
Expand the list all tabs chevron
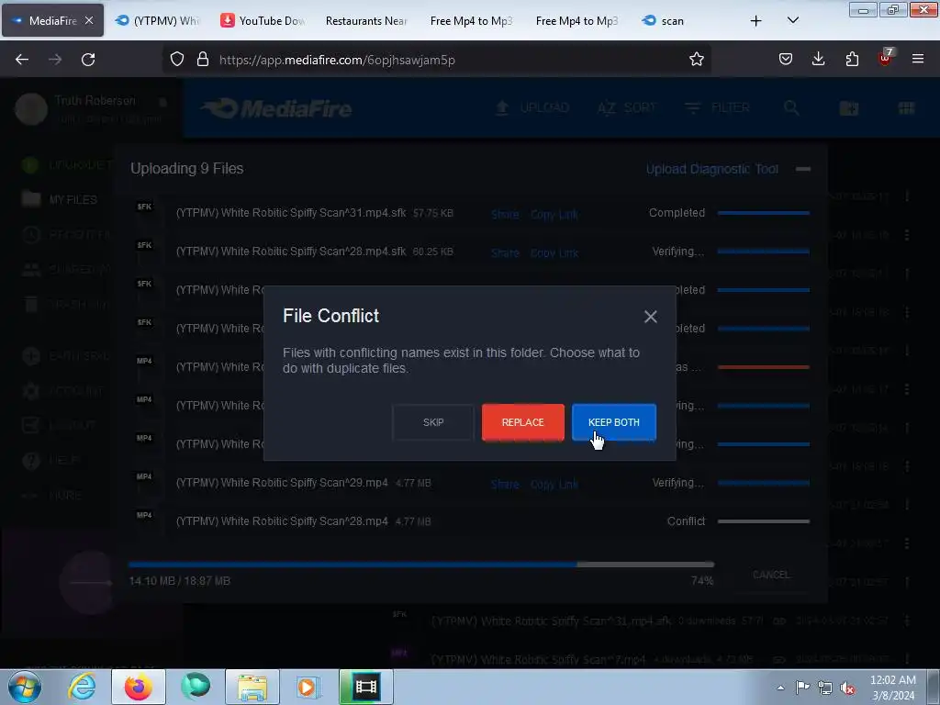792,20
